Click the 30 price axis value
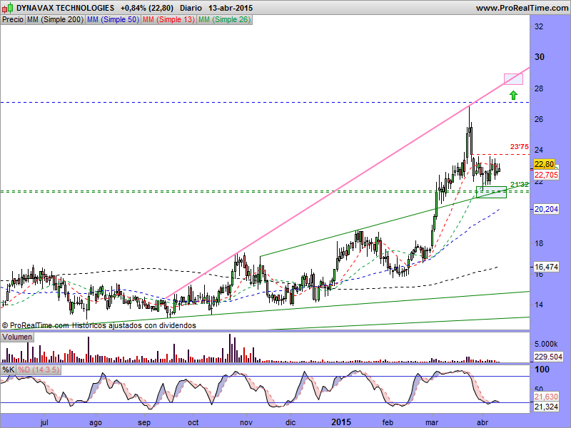 pos(540,57)
